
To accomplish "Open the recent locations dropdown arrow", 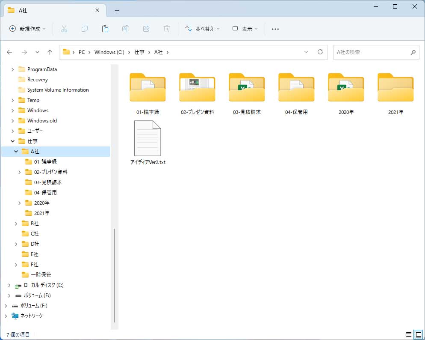I will pos(37,52).
